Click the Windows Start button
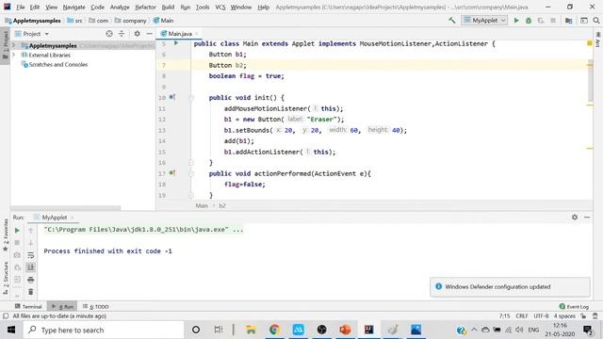 (x=11, y=330)
